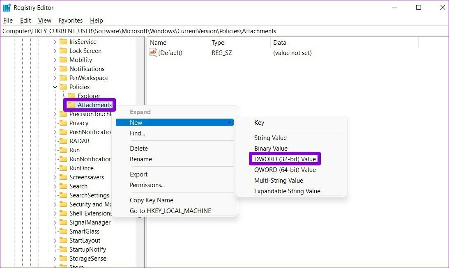Click the RADAR folder icon

tap(63, 141)
